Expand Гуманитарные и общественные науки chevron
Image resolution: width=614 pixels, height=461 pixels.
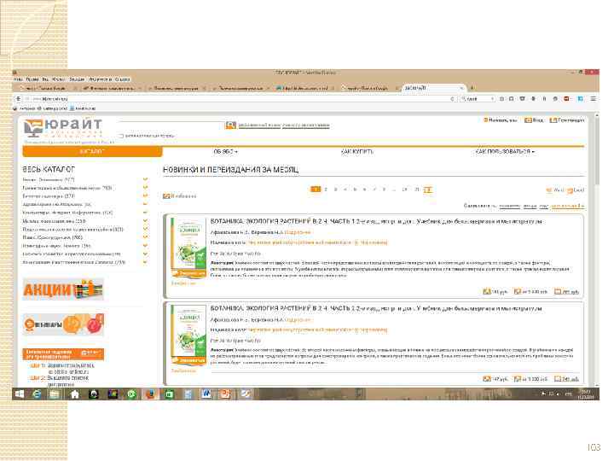(x=145, y=188)
